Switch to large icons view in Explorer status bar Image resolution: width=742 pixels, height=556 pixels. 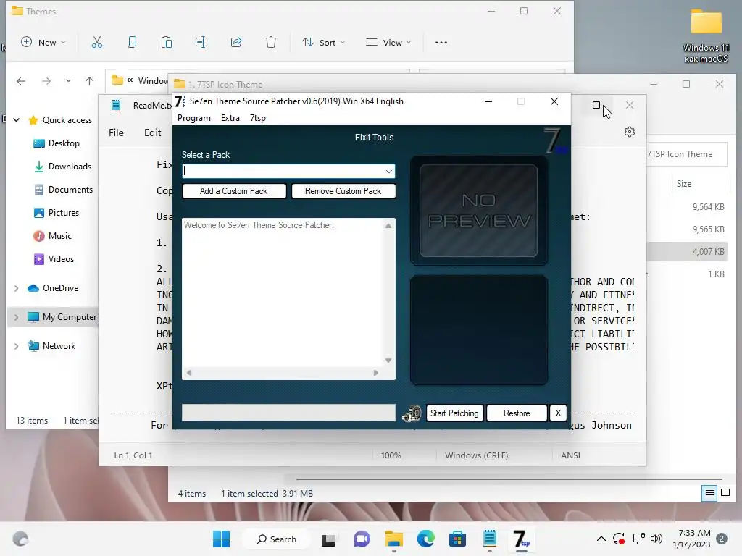coord(725,494)
